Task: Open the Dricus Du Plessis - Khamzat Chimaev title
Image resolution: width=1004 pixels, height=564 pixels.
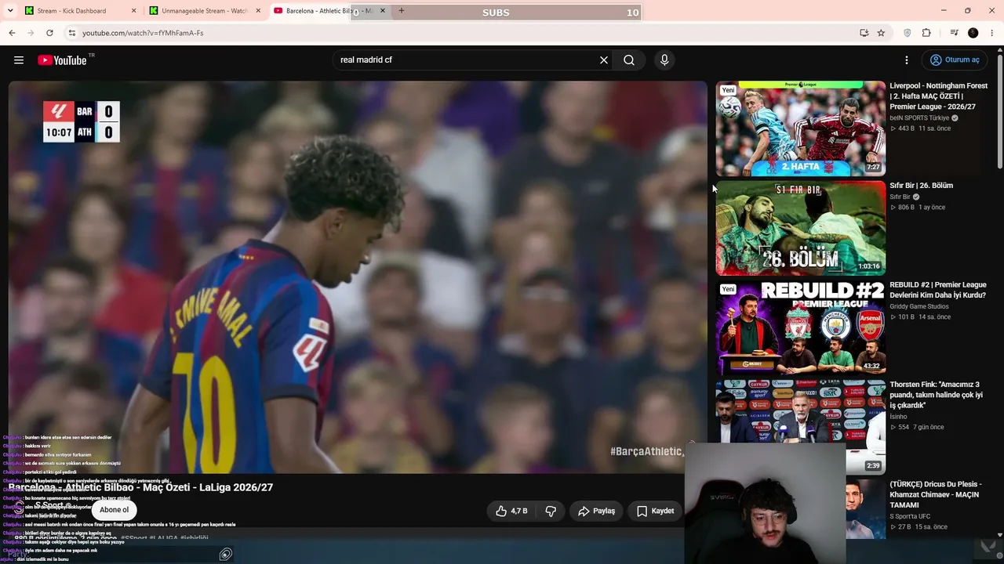Action: pyautogui.click(x=935, y=494)
